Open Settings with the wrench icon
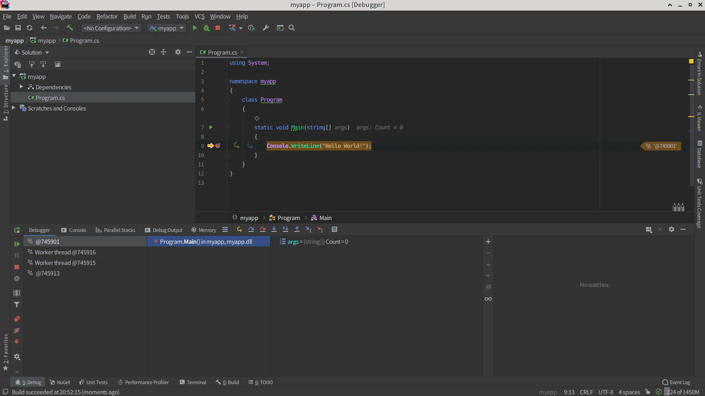Image resolution: width=705 pixels, height=396 pixels. pyautogui.click(x=266, y=28)
